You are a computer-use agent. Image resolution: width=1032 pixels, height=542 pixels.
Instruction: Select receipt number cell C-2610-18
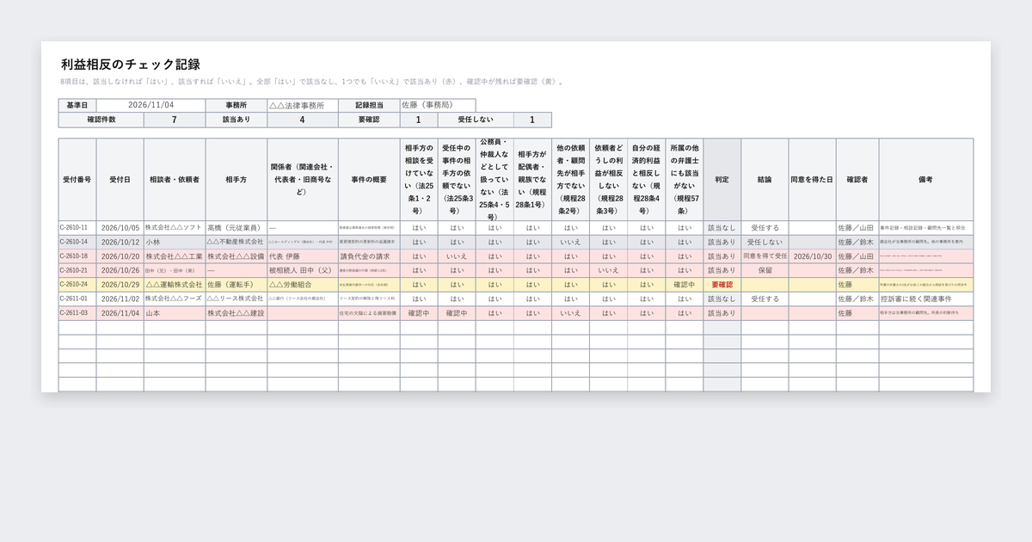77,256
